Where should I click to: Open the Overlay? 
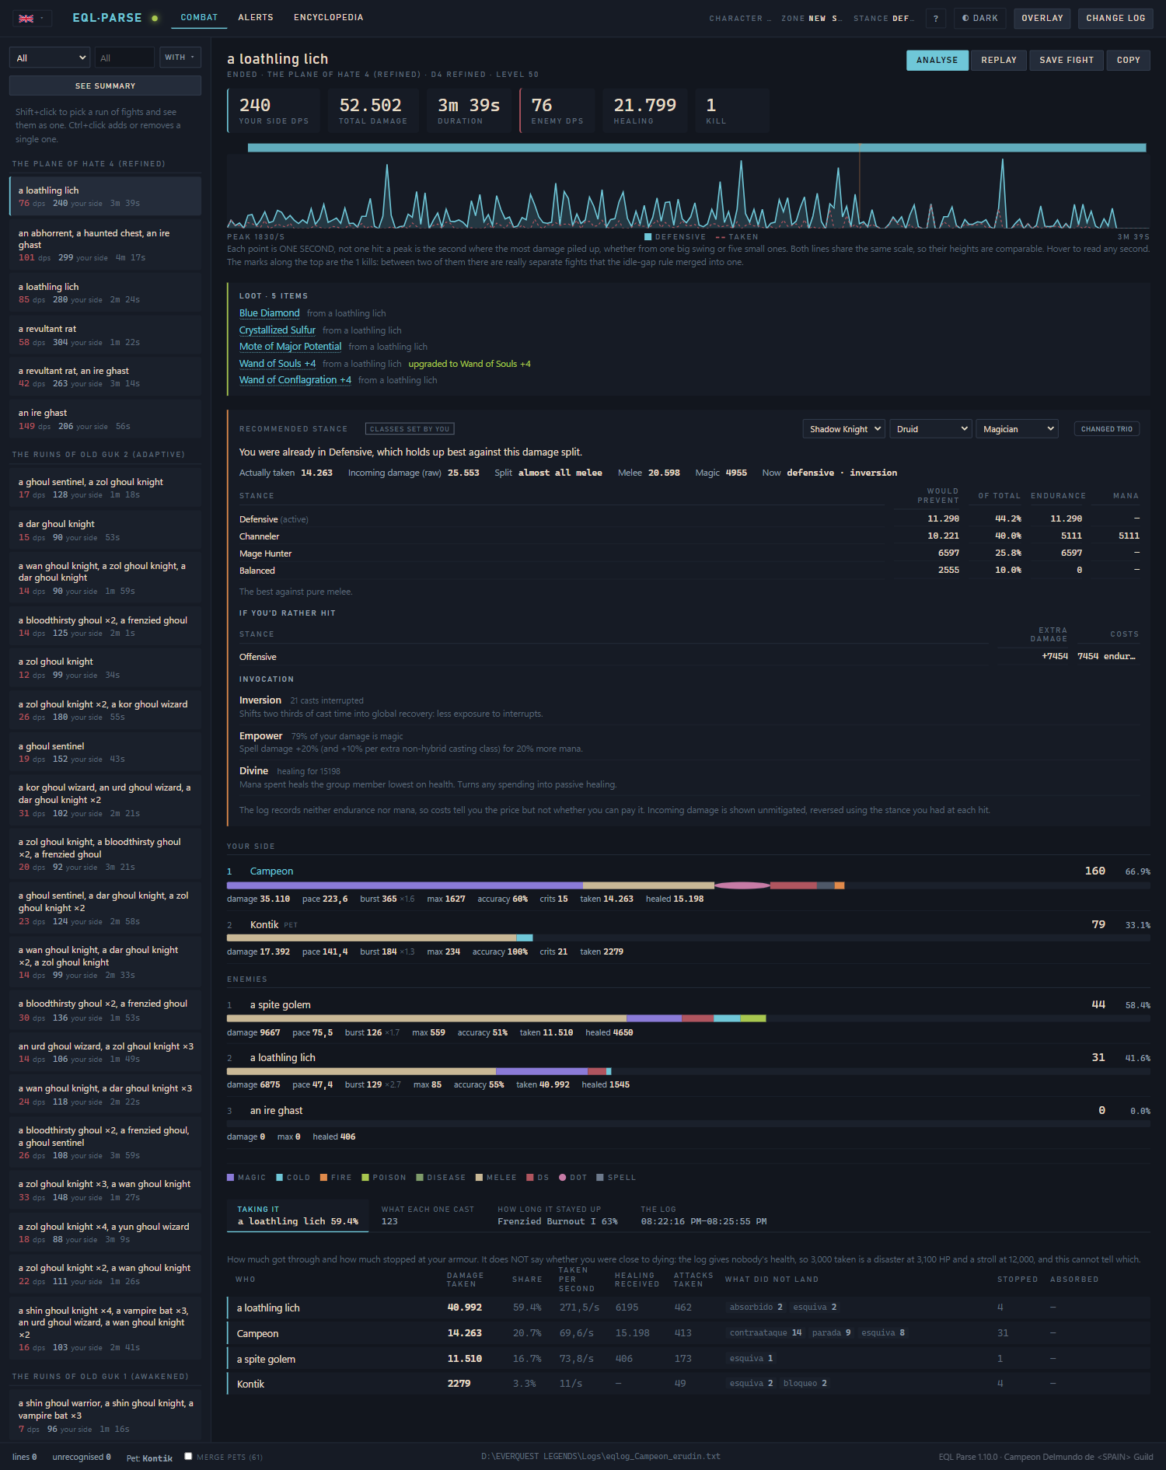click(x=1042, y=19)
